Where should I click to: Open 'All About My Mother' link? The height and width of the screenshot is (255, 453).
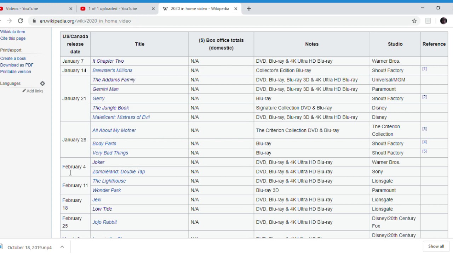pyautogui.click(x=114, y=130)
